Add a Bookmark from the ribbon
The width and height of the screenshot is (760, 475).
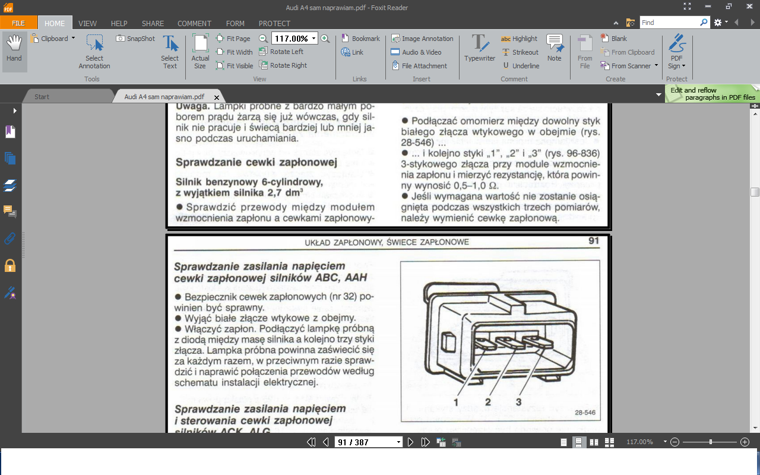tap(360, 39)
